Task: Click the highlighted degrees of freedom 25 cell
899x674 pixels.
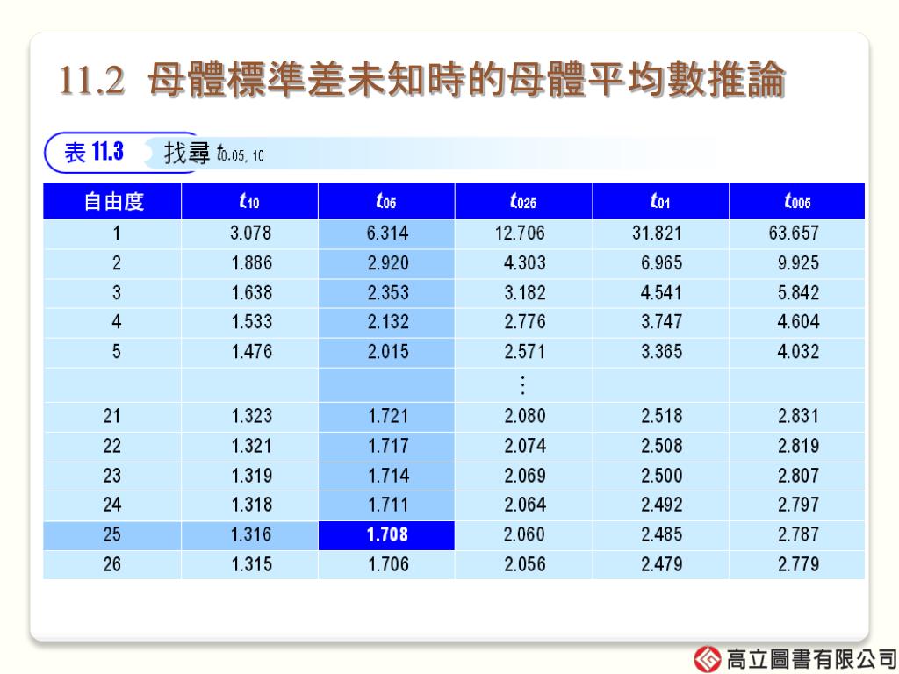Action: 112,534
